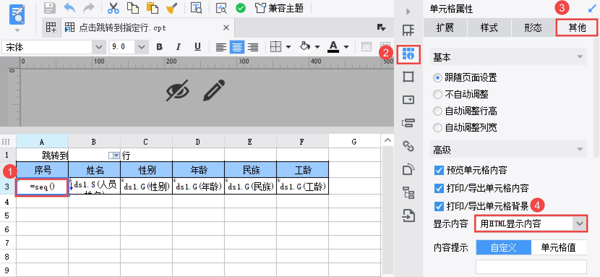Uncheck 预览单元格内容 checkbox
Image resolution: width=600 pixels, height=277 pixels.
[439, 170]
